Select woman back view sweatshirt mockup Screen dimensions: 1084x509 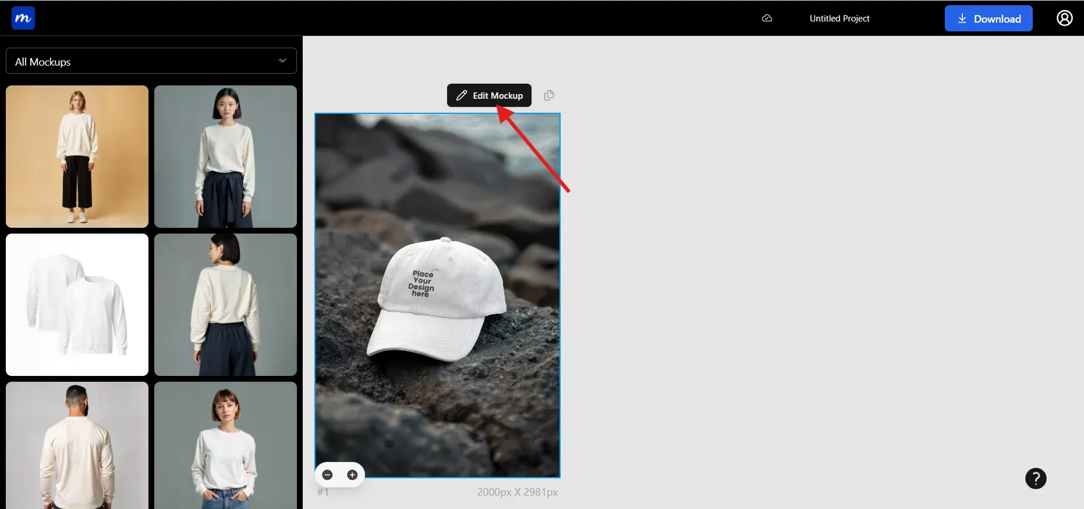(225, 304)
